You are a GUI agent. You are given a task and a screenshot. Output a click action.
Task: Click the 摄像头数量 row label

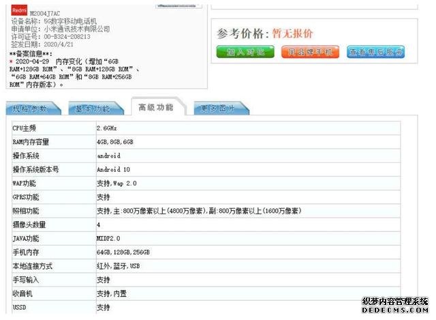(x=29, y=224)
